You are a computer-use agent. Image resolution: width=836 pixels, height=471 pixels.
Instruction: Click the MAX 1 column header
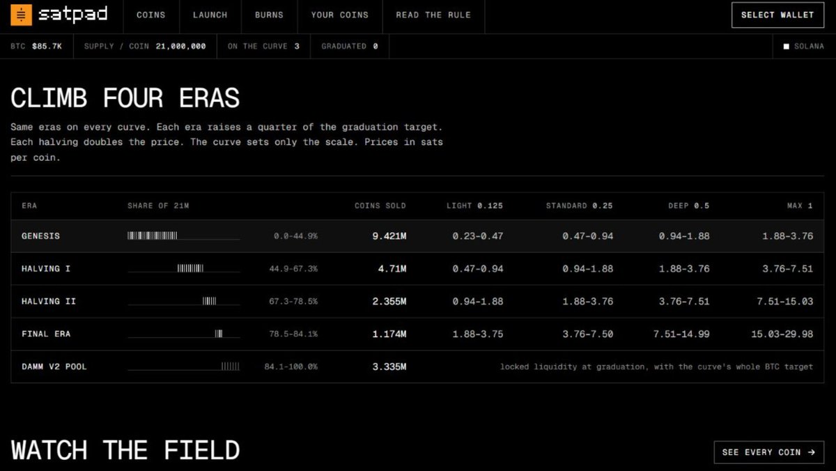tap(798, 206)
